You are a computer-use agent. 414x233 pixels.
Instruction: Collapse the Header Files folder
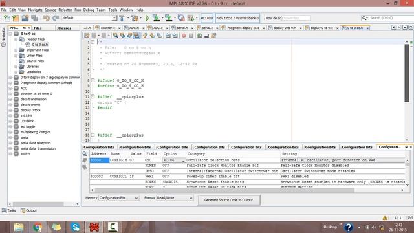pos(16,39)
